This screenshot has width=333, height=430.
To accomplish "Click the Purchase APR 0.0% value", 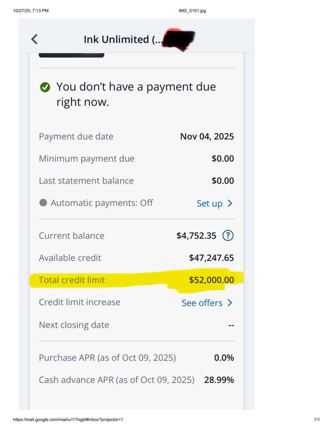I will click(224, 357).
